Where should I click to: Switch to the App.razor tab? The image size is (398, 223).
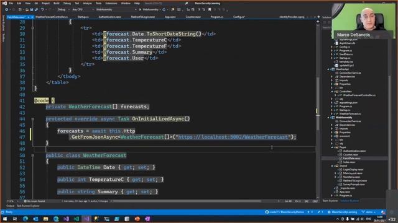[x=170, y=17]
